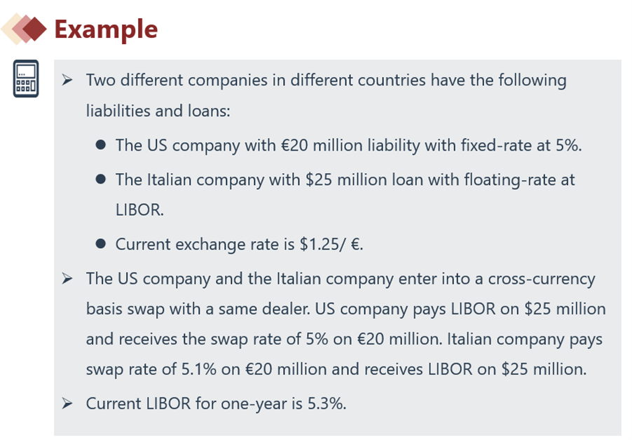
Task: Click the arrow bullet before 'Current LIBOR for one-year'
Action: pyautogui.click(x=67, y=404)
